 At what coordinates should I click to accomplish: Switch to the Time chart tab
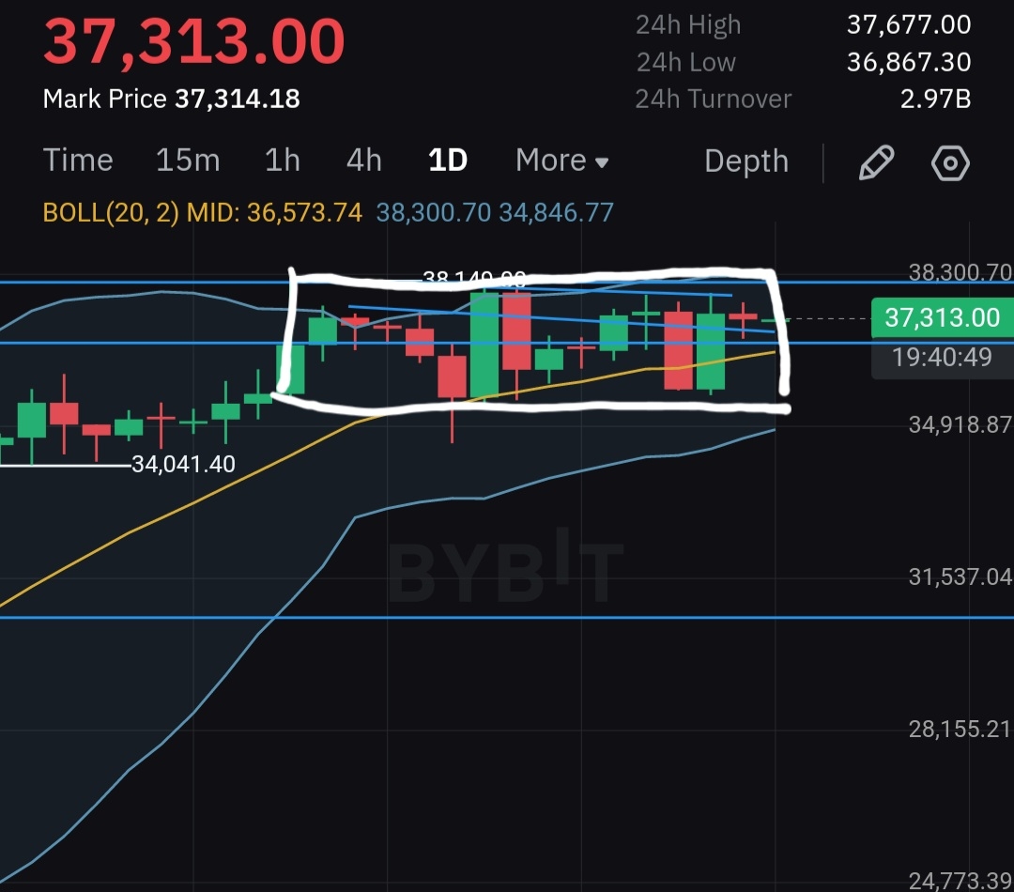78,161
